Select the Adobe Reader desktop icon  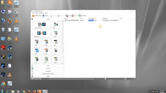[x=3, y=49]
